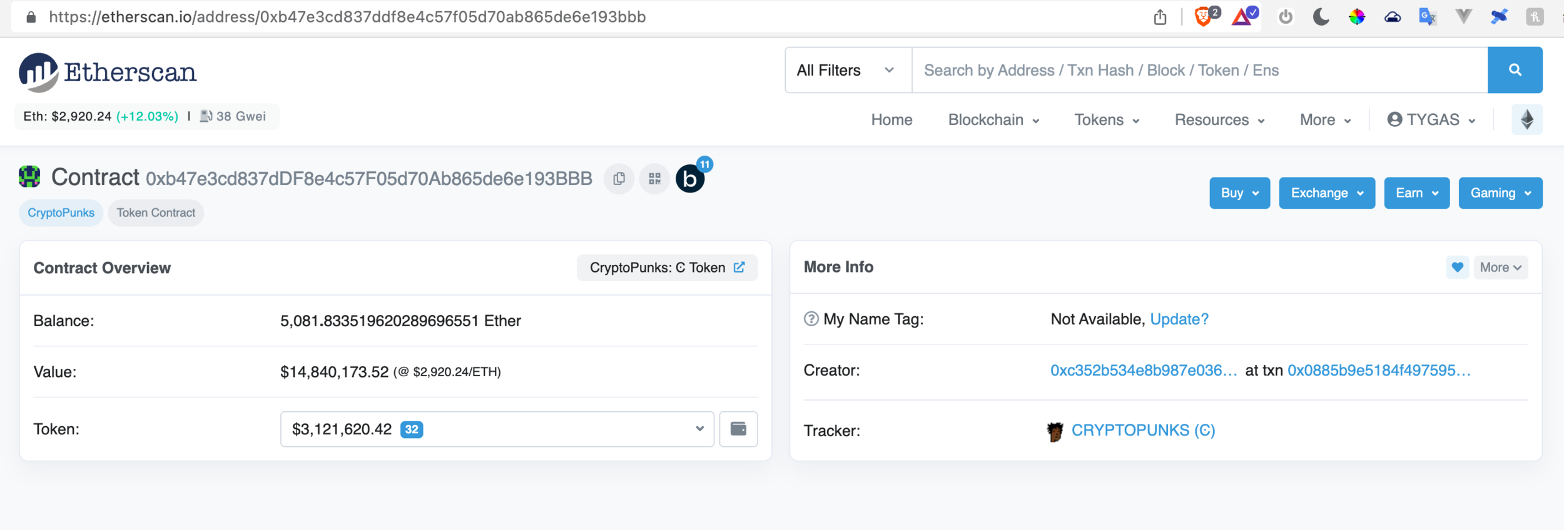
Task: Click the value $14,840,173.52
Action: [x=334, y=372]
